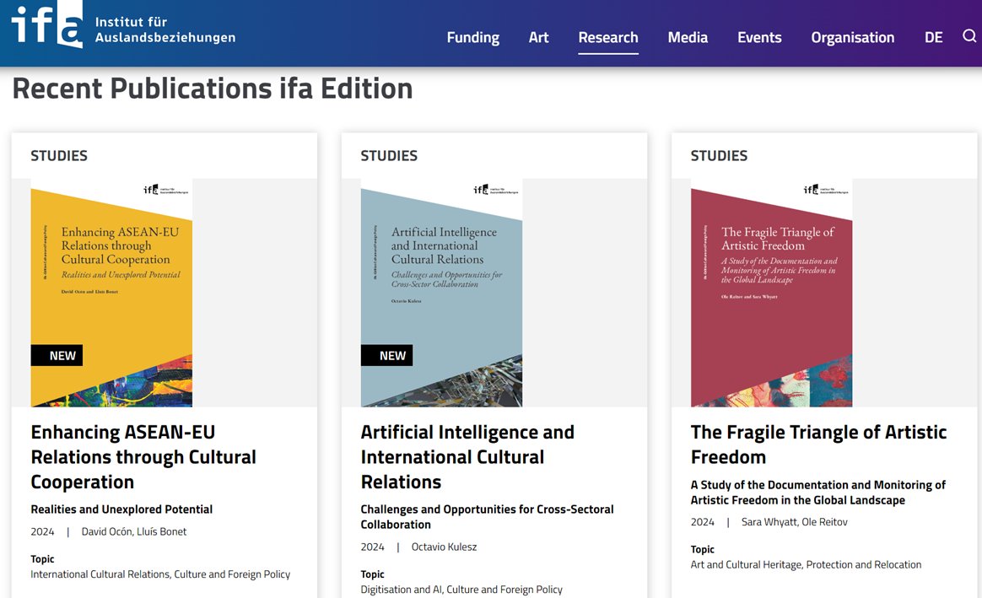Image resolution: width=982 pixels, height=598 pixels.
Task: Open the blue Artificial Intelligence study cover
Action: (441, 293)
